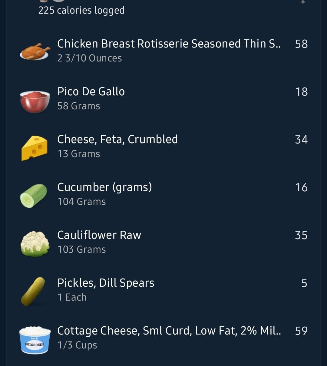Open the Cucumber (grams) entry
The height and width of the screenshot is (366, 327).
[163, 194]
